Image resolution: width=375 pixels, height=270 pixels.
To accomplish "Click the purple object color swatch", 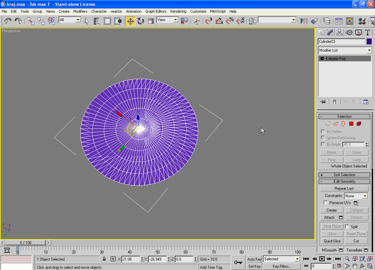I will point(369,42).
